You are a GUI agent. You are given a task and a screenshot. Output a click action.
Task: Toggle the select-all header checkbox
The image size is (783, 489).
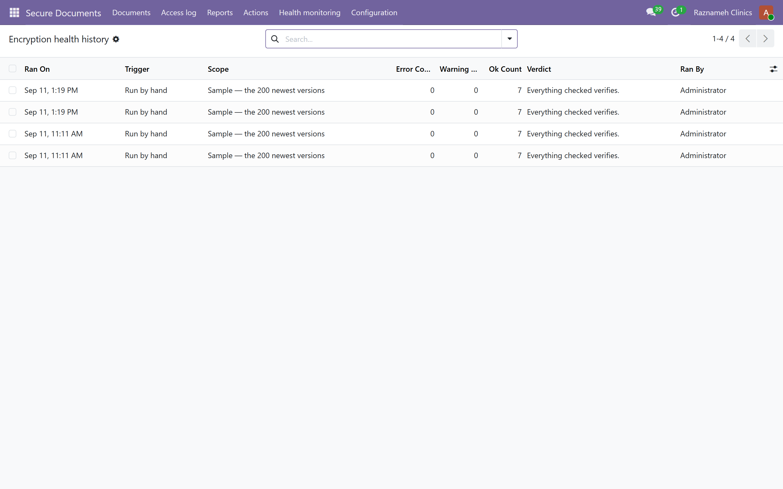13,68
